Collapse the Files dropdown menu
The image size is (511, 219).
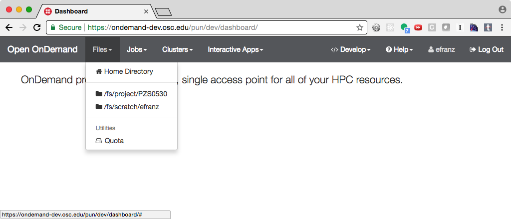click(102, 49)
